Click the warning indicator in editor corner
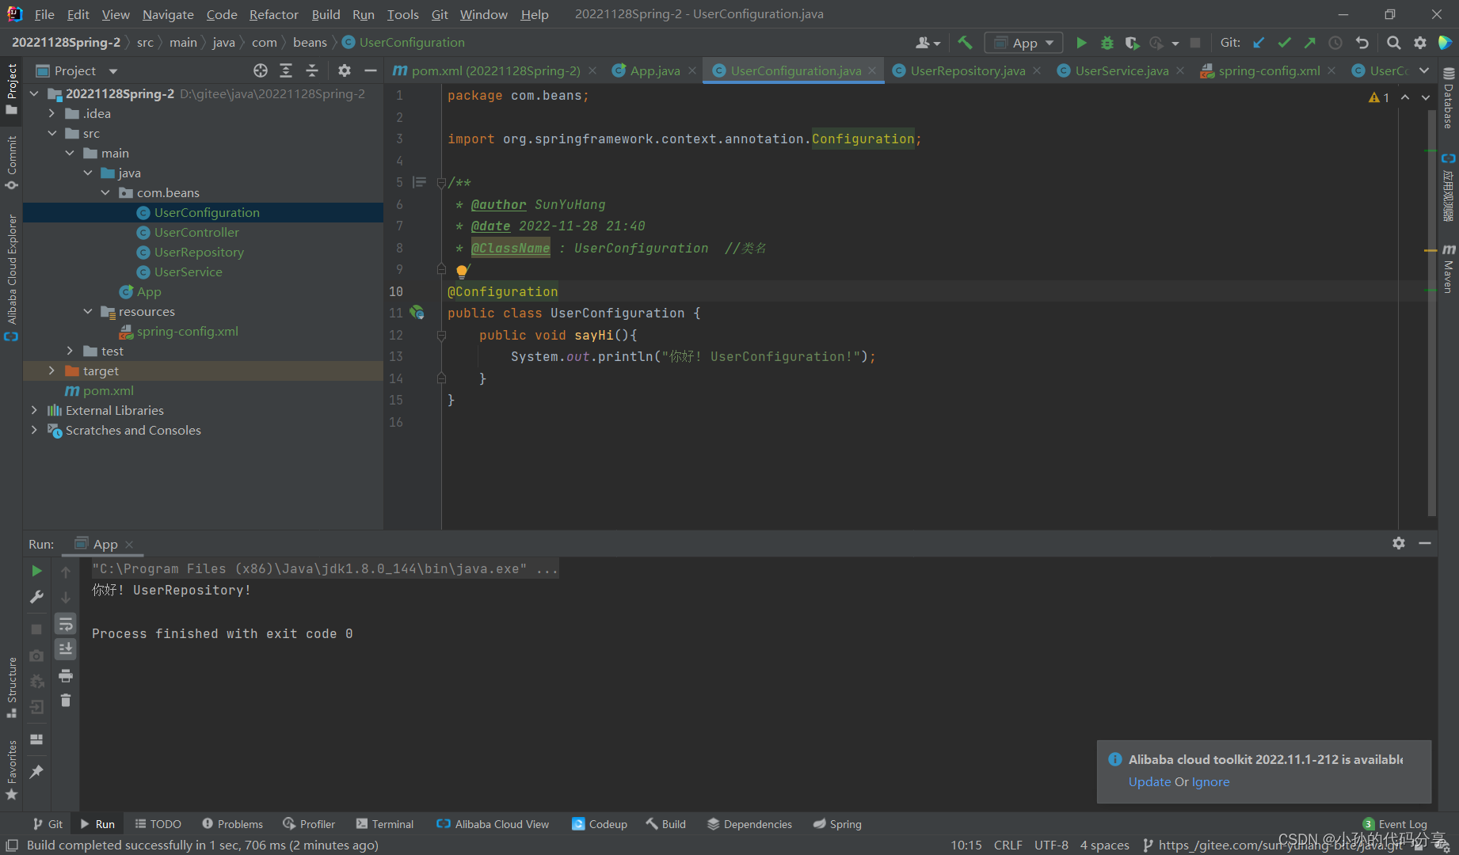 pyautogui.click(x=1379, y=97)
